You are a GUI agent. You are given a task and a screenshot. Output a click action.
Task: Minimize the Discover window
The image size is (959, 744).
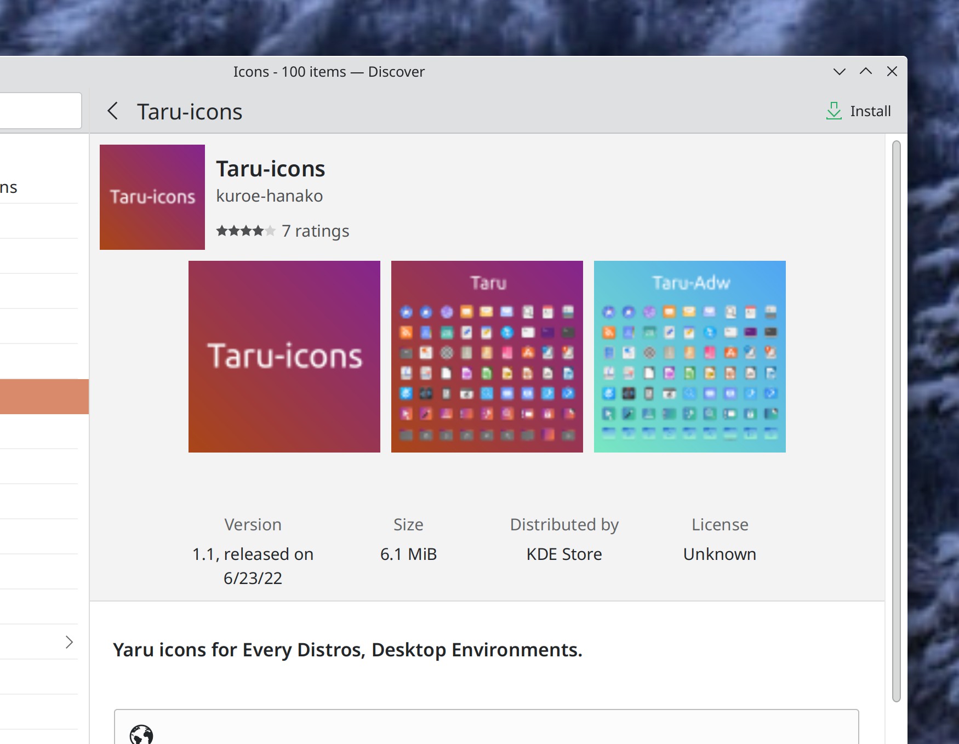[839, 72]
